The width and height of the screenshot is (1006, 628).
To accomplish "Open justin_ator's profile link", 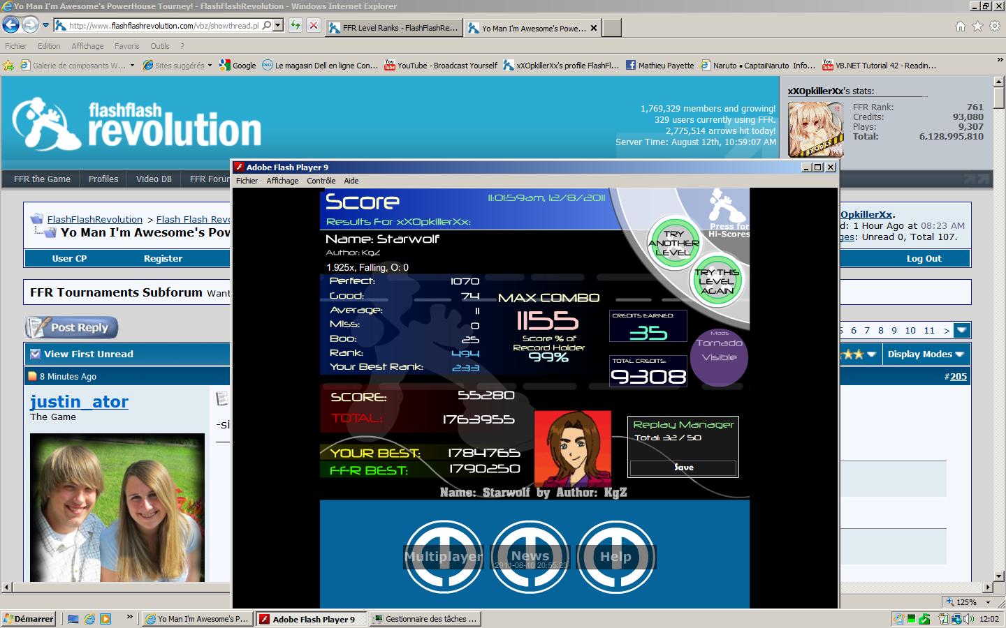I will [79, 401].
